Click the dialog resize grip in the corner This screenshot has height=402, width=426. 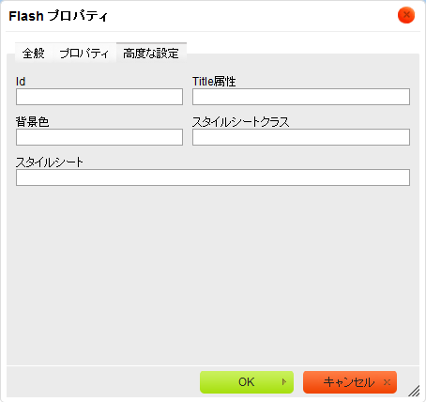414,391
